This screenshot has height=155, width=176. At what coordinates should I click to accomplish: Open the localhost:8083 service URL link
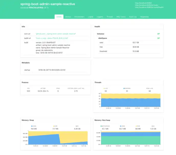[x=143, y=3]
